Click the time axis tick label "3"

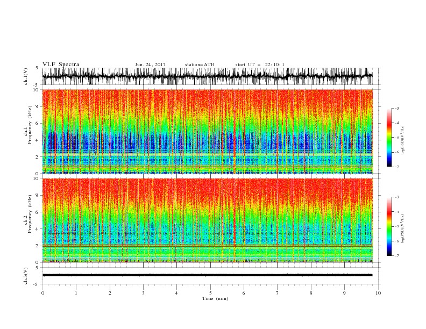click(143, 293)
